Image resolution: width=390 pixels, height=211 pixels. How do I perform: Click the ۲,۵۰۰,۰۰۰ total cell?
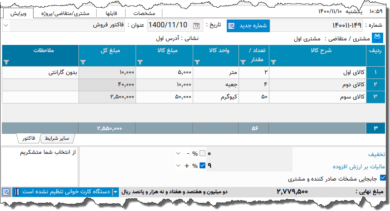point(107,97)
